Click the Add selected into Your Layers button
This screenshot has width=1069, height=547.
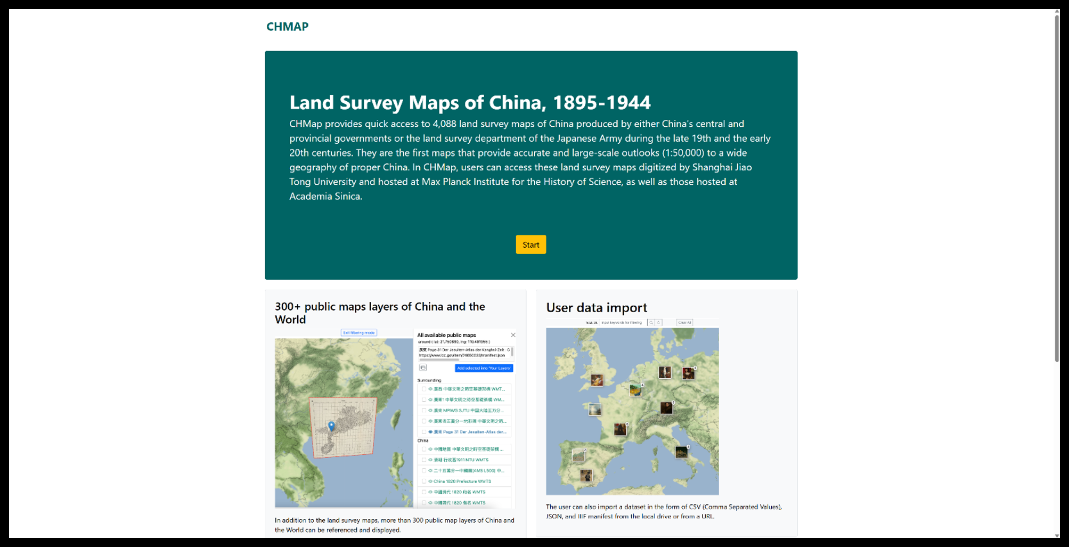[484, 368]
